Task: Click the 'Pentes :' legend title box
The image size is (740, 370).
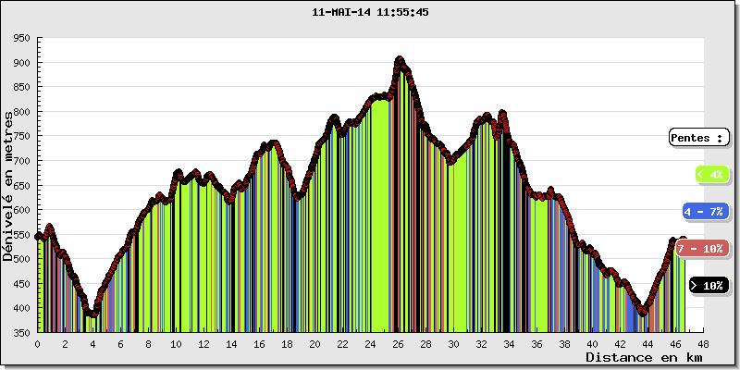Action: (699, 138)
